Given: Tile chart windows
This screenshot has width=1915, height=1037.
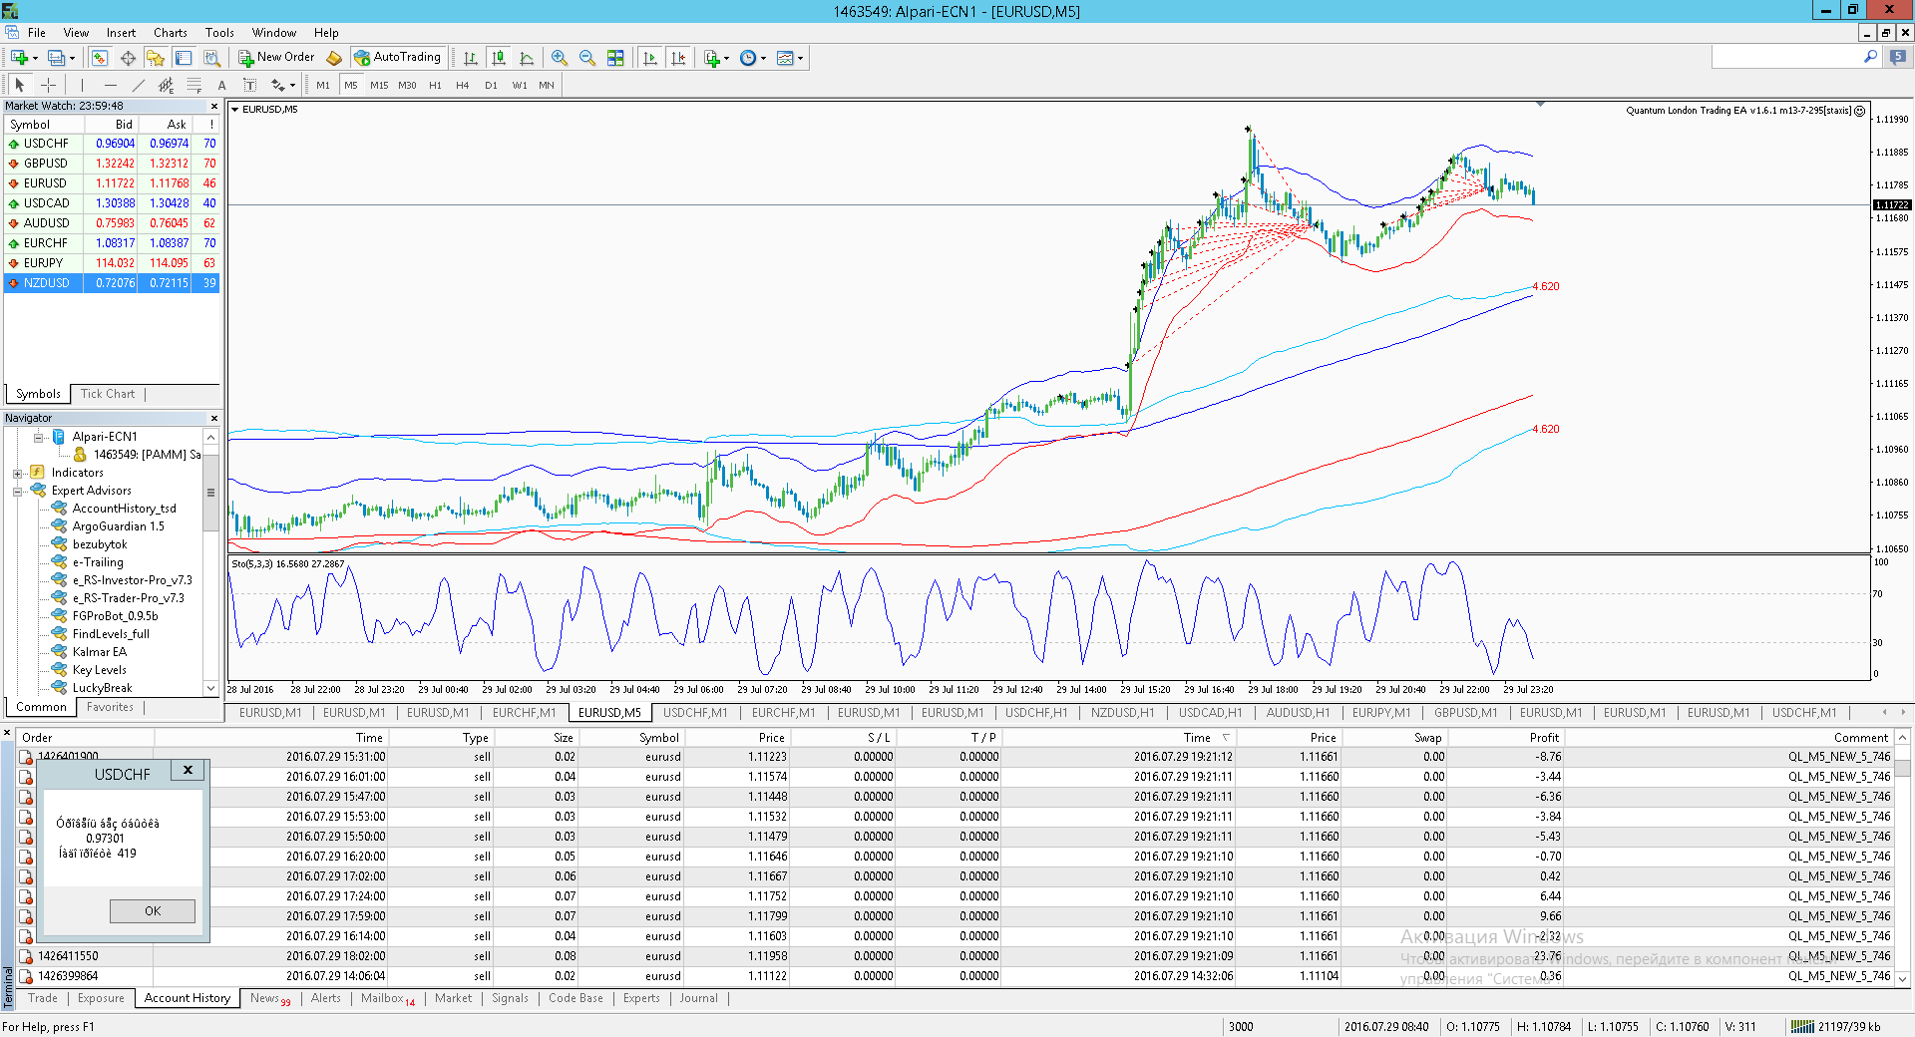Looking at the screenshot, I should 615,58.
